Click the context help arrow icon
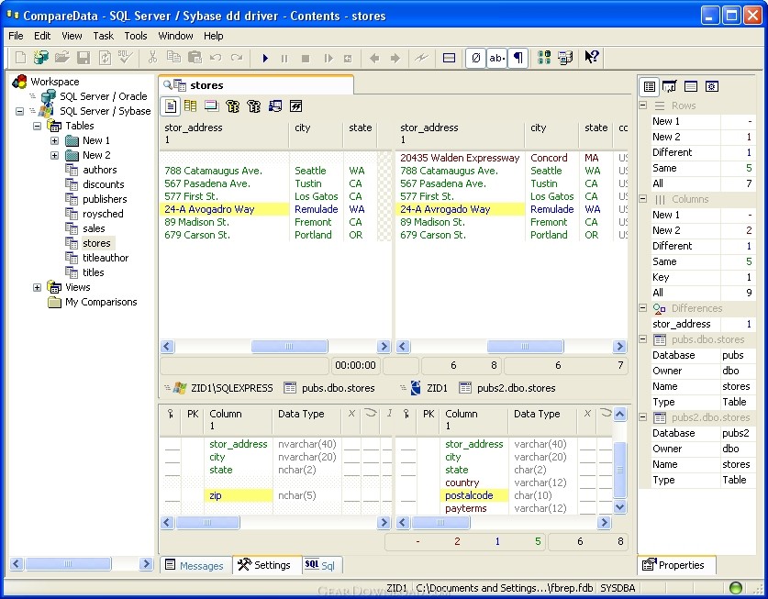768x599 pixels. tap(592, 58)
